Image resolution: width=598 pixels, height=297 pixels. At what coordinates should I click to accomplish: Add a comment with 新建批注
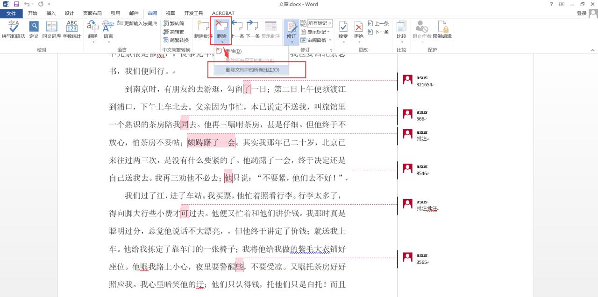pyautogui.click(x=203, y=30)
